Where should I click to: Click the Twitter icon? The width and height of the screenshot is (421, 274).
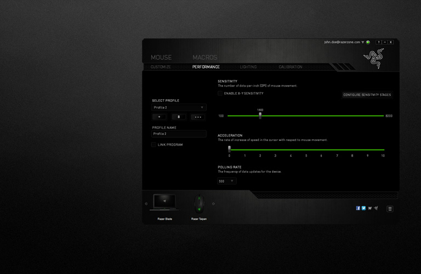[363, 208]
